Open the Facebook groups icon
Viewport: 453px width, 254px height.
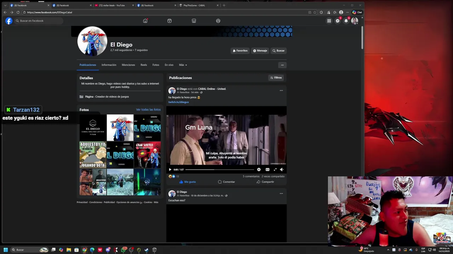(218, 21)
